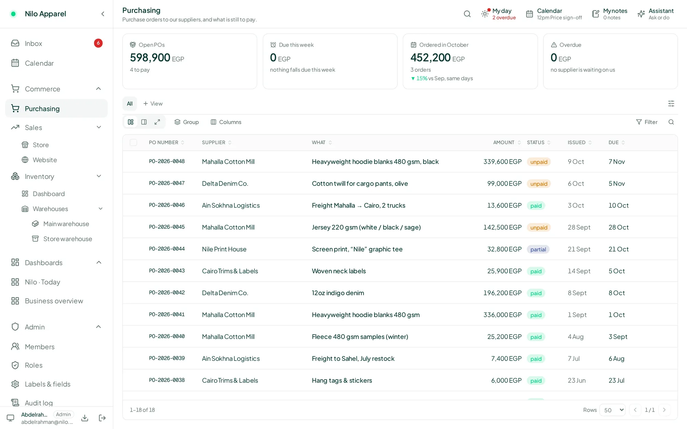Viewport: 687px width, 429px height.
Task: Open the header Calendar price sign-off widget
Action: (x=554, y=14)
